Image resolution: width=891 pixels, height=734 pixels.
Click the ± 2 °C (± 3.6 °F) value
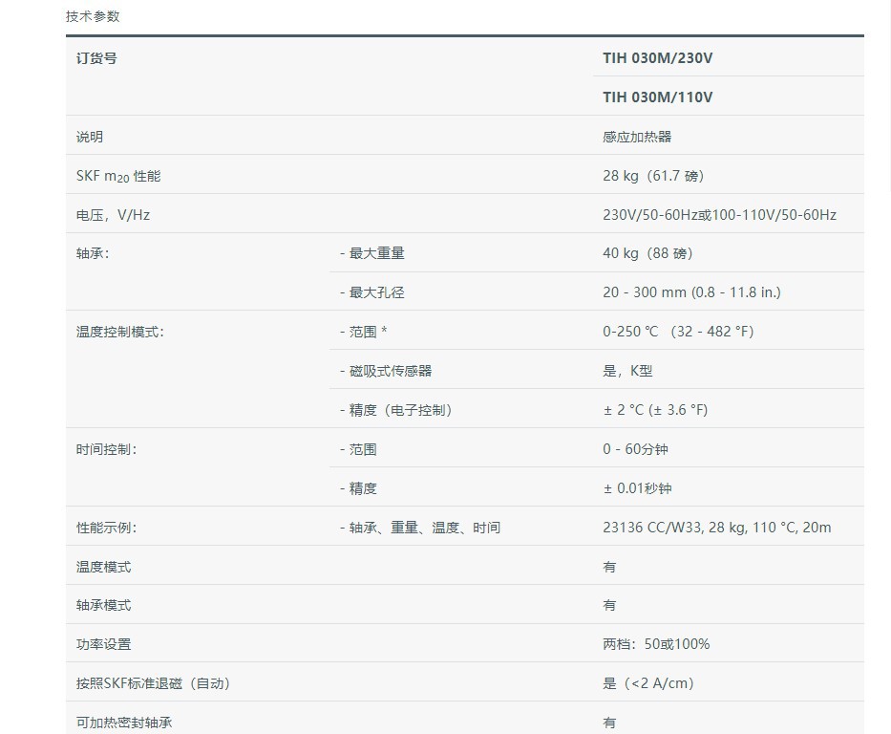(655, 410)
